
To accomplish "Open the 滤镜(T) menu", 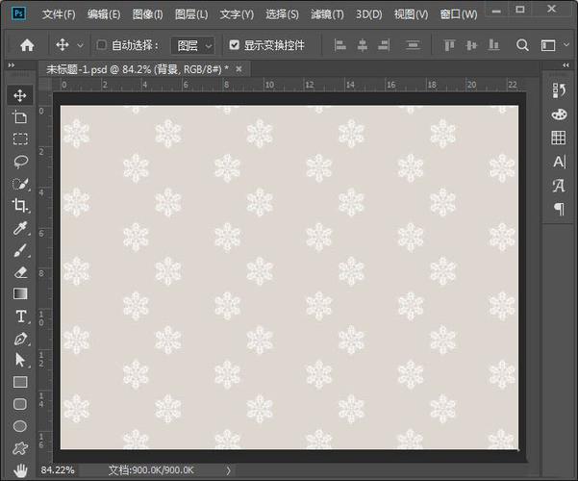I will click(x=327, y=14).
